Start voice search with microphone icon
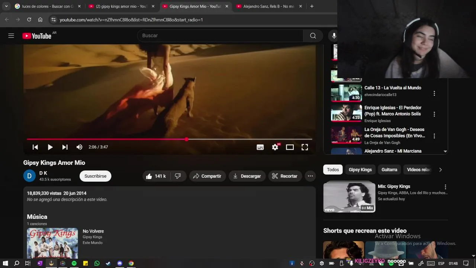The height and width of the screenshot is (268, 476). tap(334, 36)
